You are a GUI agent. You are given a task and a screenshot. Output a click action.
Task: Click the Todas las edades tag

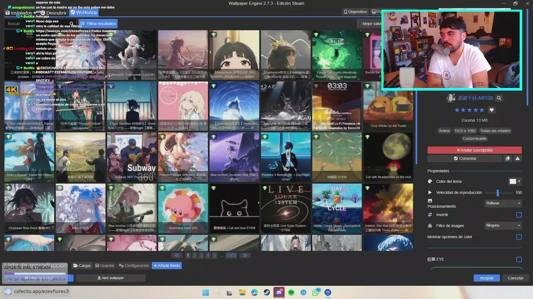pyautogui.click(x=495, y=131)
